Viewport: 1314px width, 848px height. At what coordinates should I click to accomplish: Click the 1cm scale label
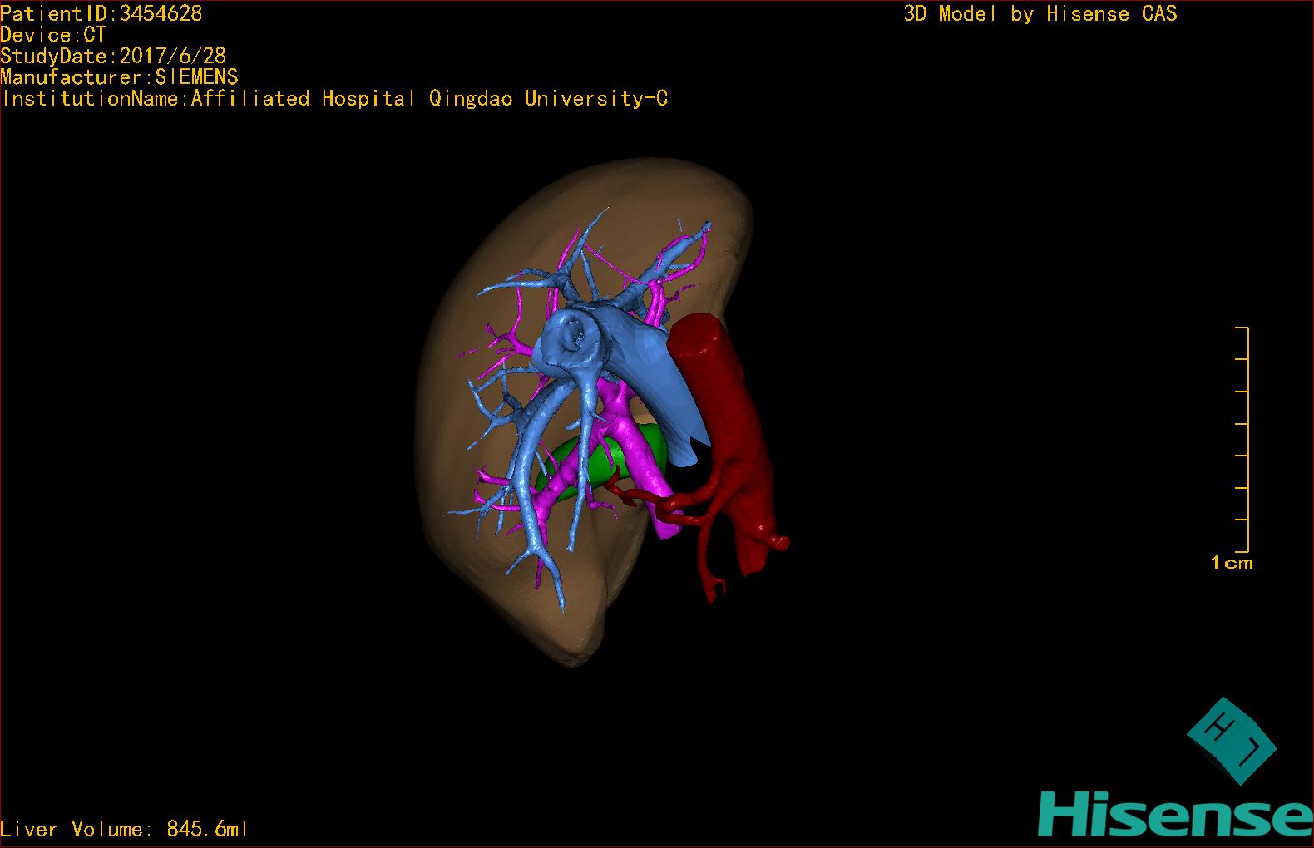[1231, 563]
